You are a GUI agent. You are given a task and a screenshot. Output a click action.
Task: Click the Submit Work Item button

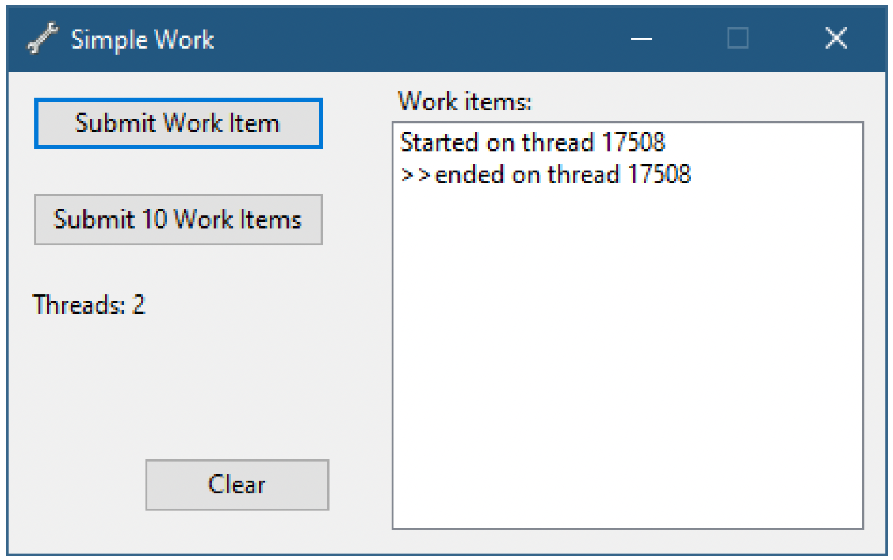178,123
